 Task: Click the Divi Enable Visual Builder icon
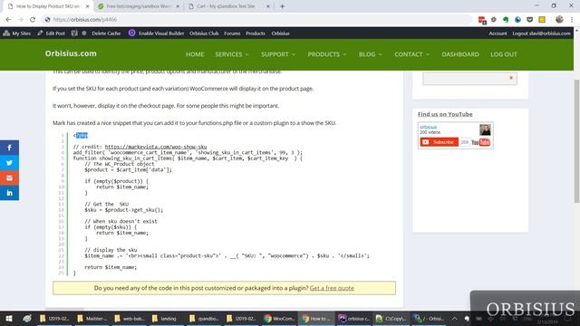131,33
